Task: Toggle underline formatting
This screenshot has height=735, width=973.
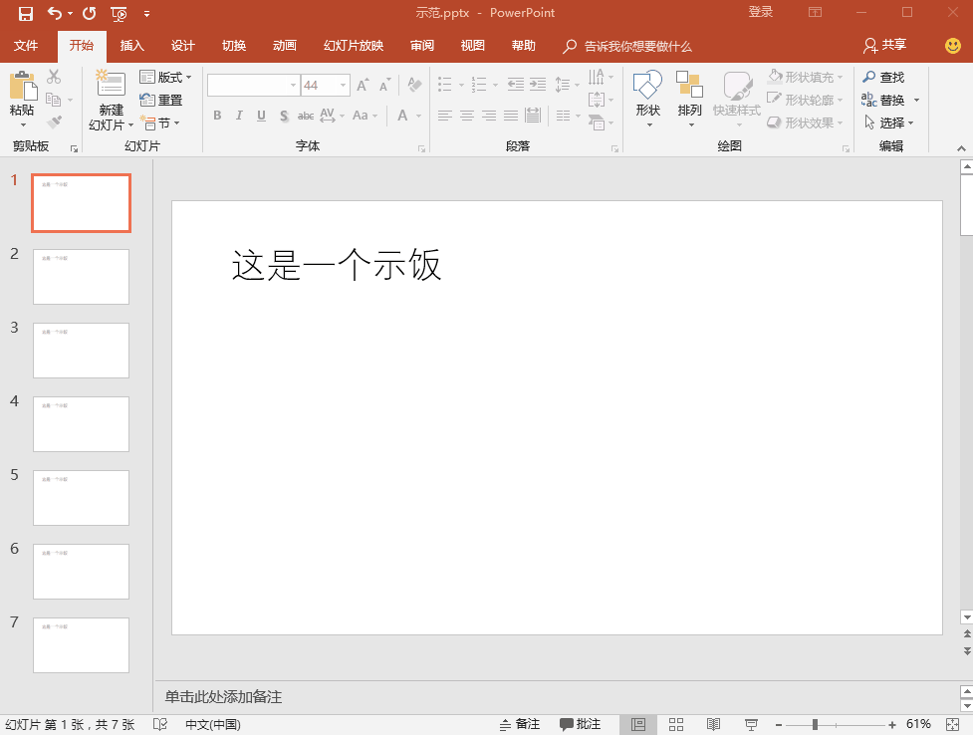Action: (260, 116)
